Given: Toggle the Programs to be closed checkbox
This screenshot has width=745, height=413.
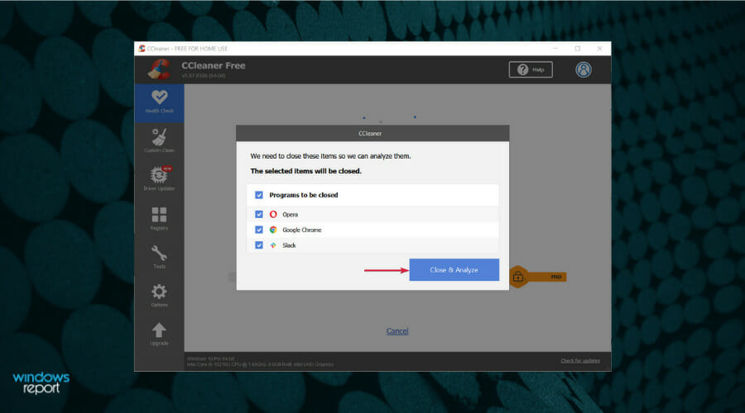Looking at the screenshot, I should pyautogui.click(x=259, y=195).
